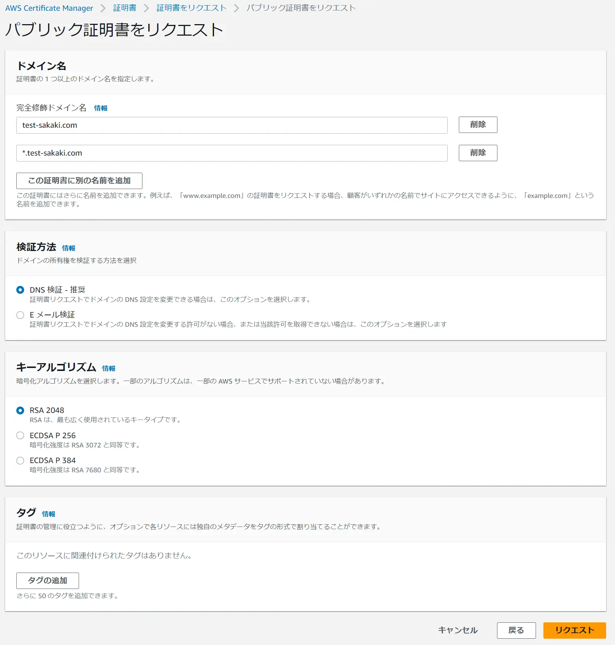Click タグの追加 button
Image resolution: width=615 pixels, height=645 pixels.
pyautogui.click(x=47, y=581)
